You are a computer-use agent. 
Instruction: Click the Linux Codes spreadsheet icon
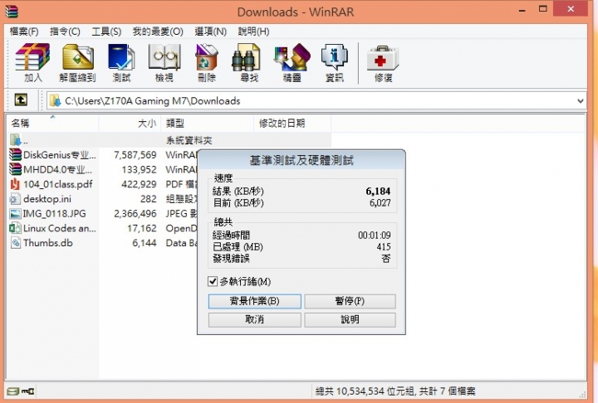[15, 228]
